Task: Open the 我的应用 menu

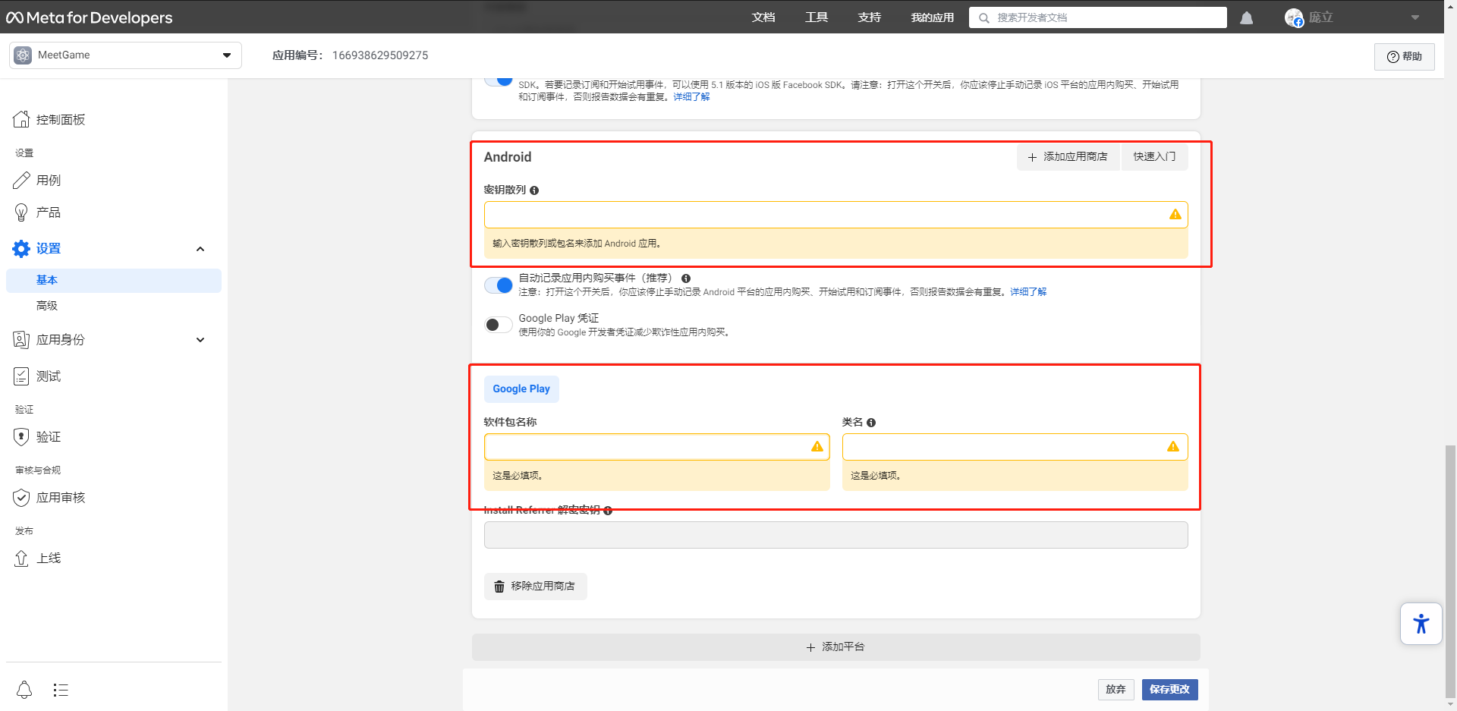Action: tap(933, 17)
